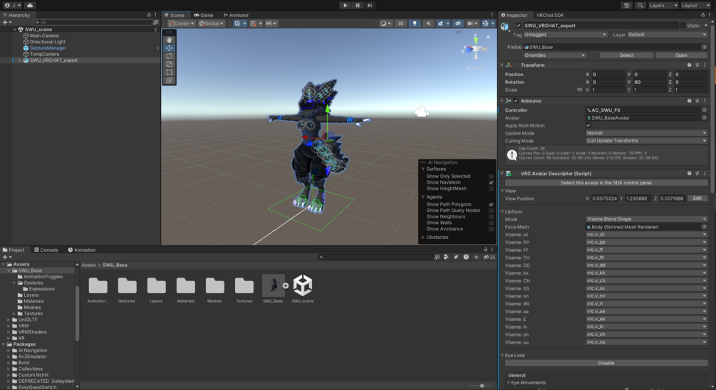
Task: Click the prefab Select button
Action: 626,56
